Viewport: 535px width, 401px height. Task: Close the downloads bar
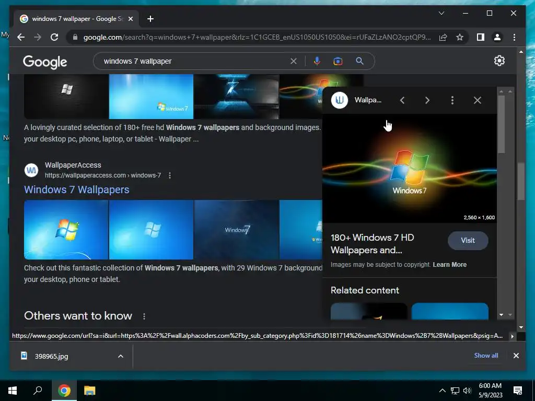click(x=516, y=356)
